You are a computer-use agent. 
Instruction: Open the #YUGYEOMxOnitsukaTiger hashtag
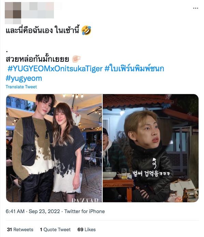(55, 69)
